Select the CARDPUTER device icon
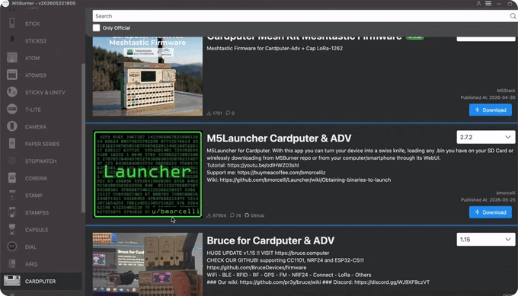This screenshot has width=518, height=296. 12,281
